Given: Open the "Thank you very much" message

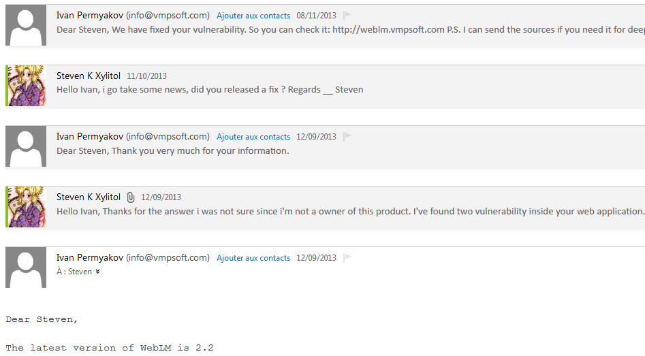Looking at the screenshot, I should 173,151.
